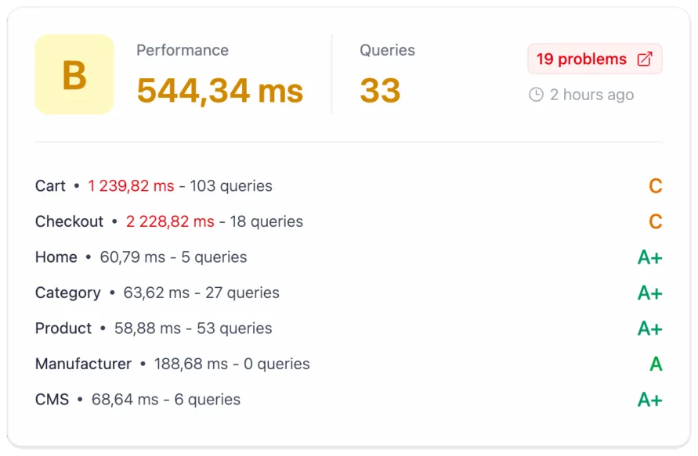This screenshot has width=698, height=456.
Task: Click the Home page row label
Action: [x=56, y=257]
